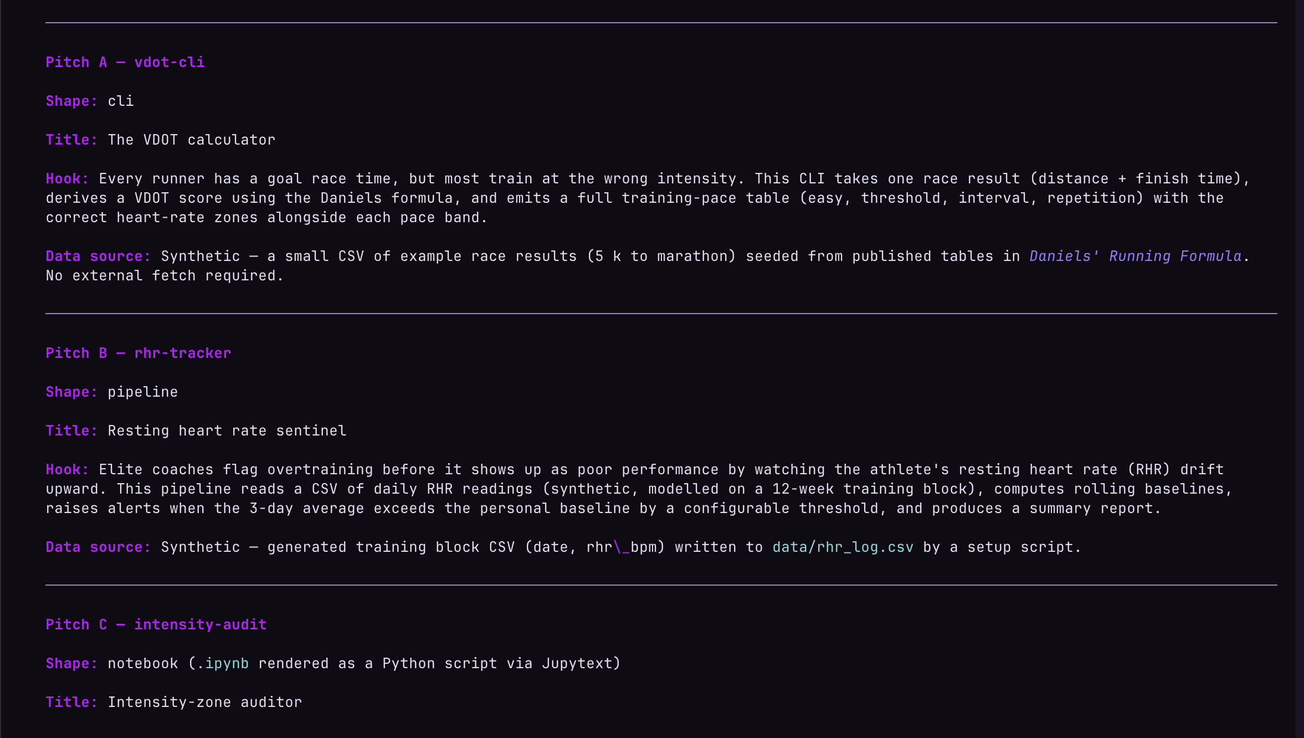This screenshot has width=1304, height=738.
Task: Click the 'Title:' label under Pitch C
Action: coord(71,702)
